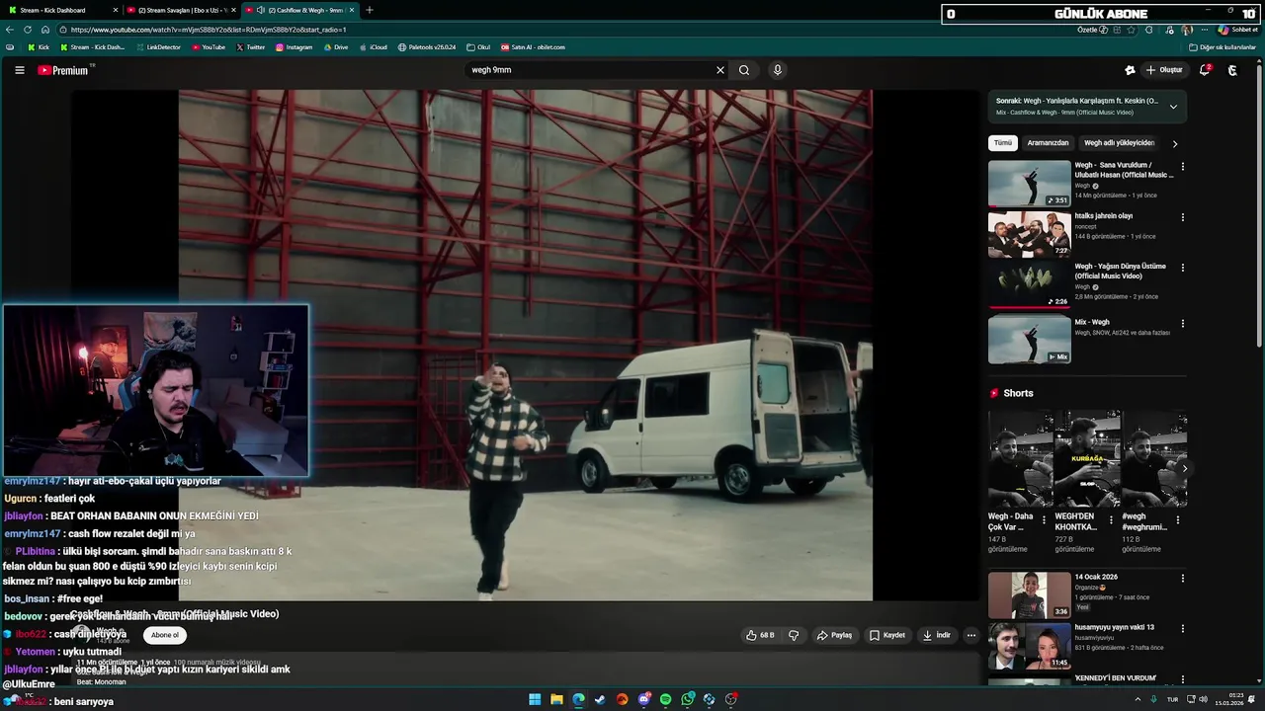Show more filter chips with right arrow
Viewport: 1265px width, 711px height.
[x=1175, y=143]
